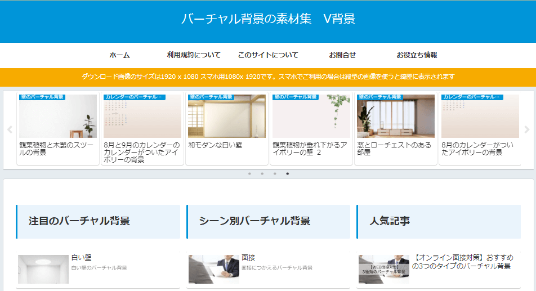Open the 面接 scene category link
Image resolution: width=536 pixels, height=291 pixels.
tap(248, 258)
